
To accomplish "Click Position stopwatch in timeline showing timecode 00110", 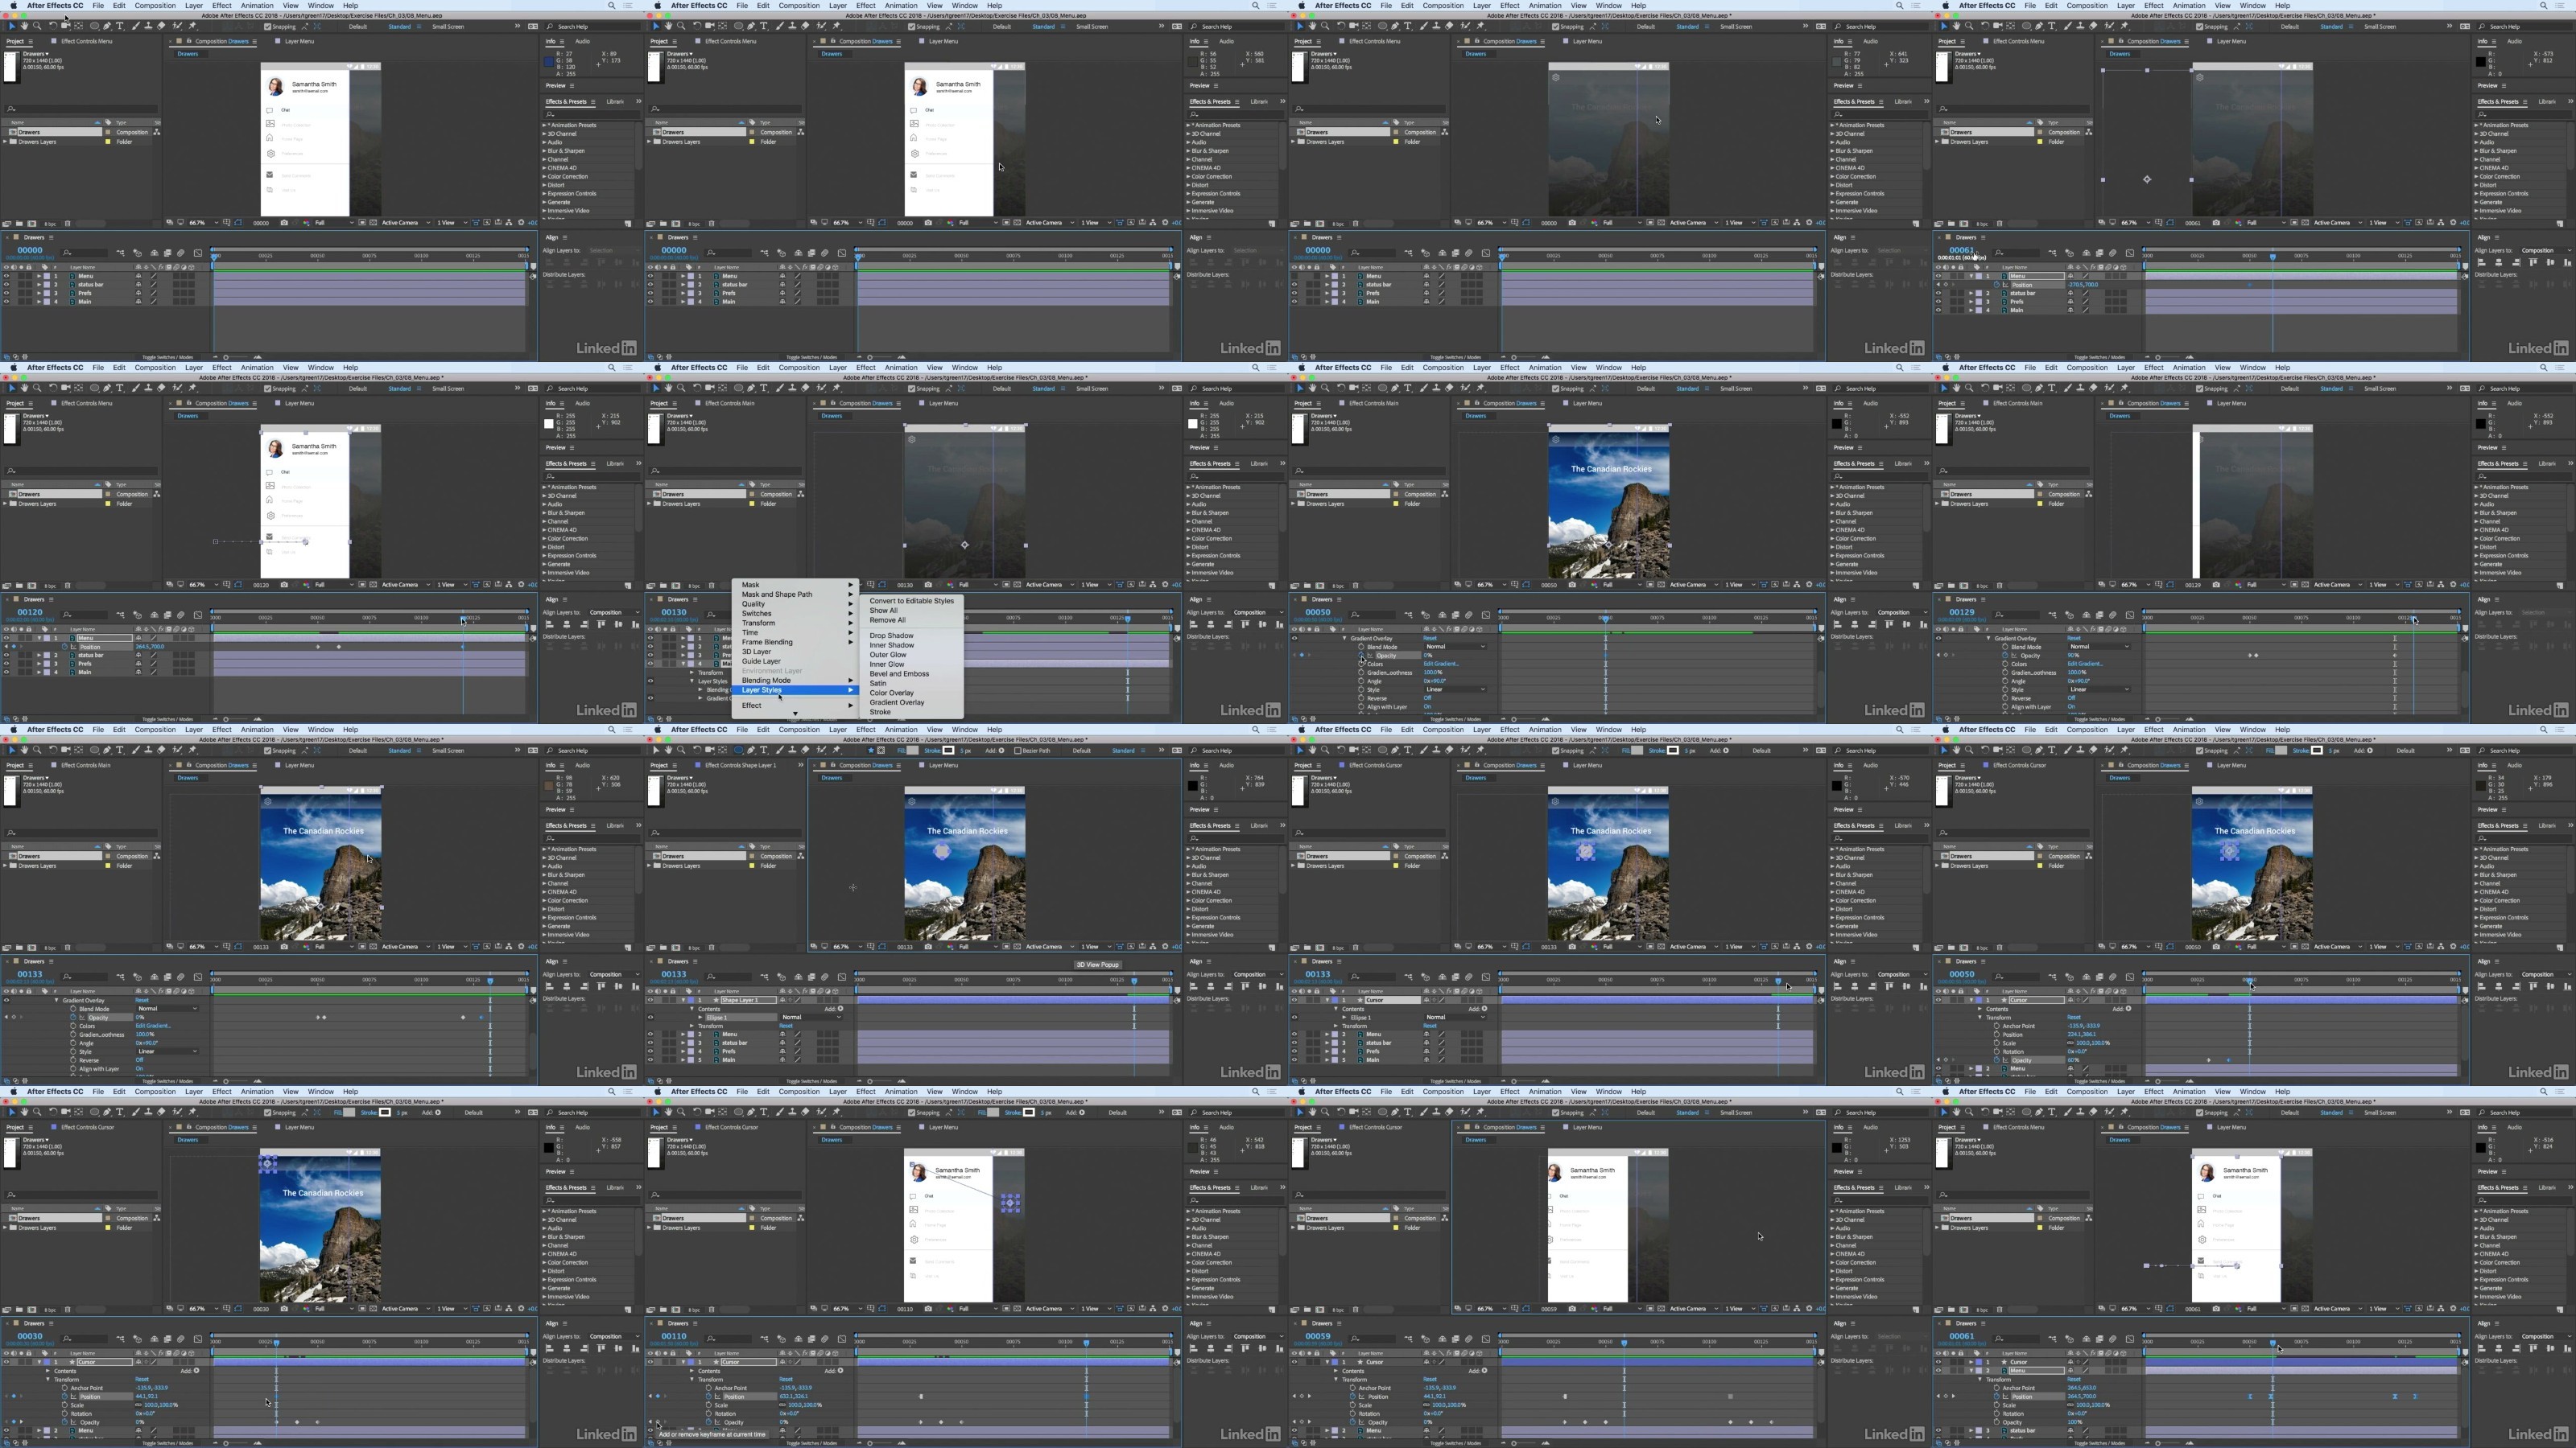I will pyautogui.click(x=709, y=1396).
